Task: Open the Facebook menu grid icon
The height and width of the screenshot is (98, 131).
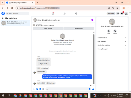Action: click(x=118, y=14)
